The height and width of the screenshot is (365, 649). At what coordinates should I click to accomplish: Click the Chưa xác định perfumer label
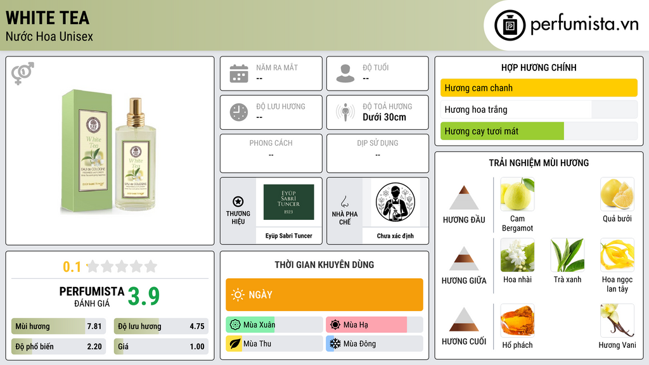395,236
